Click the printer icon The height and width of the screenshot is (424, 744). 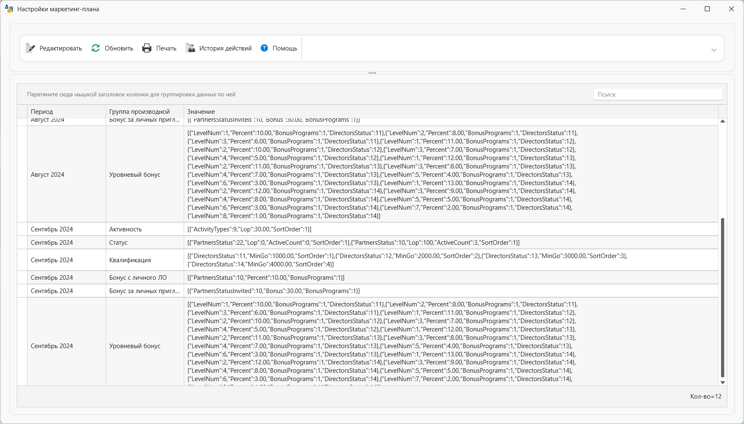point(147,48)
